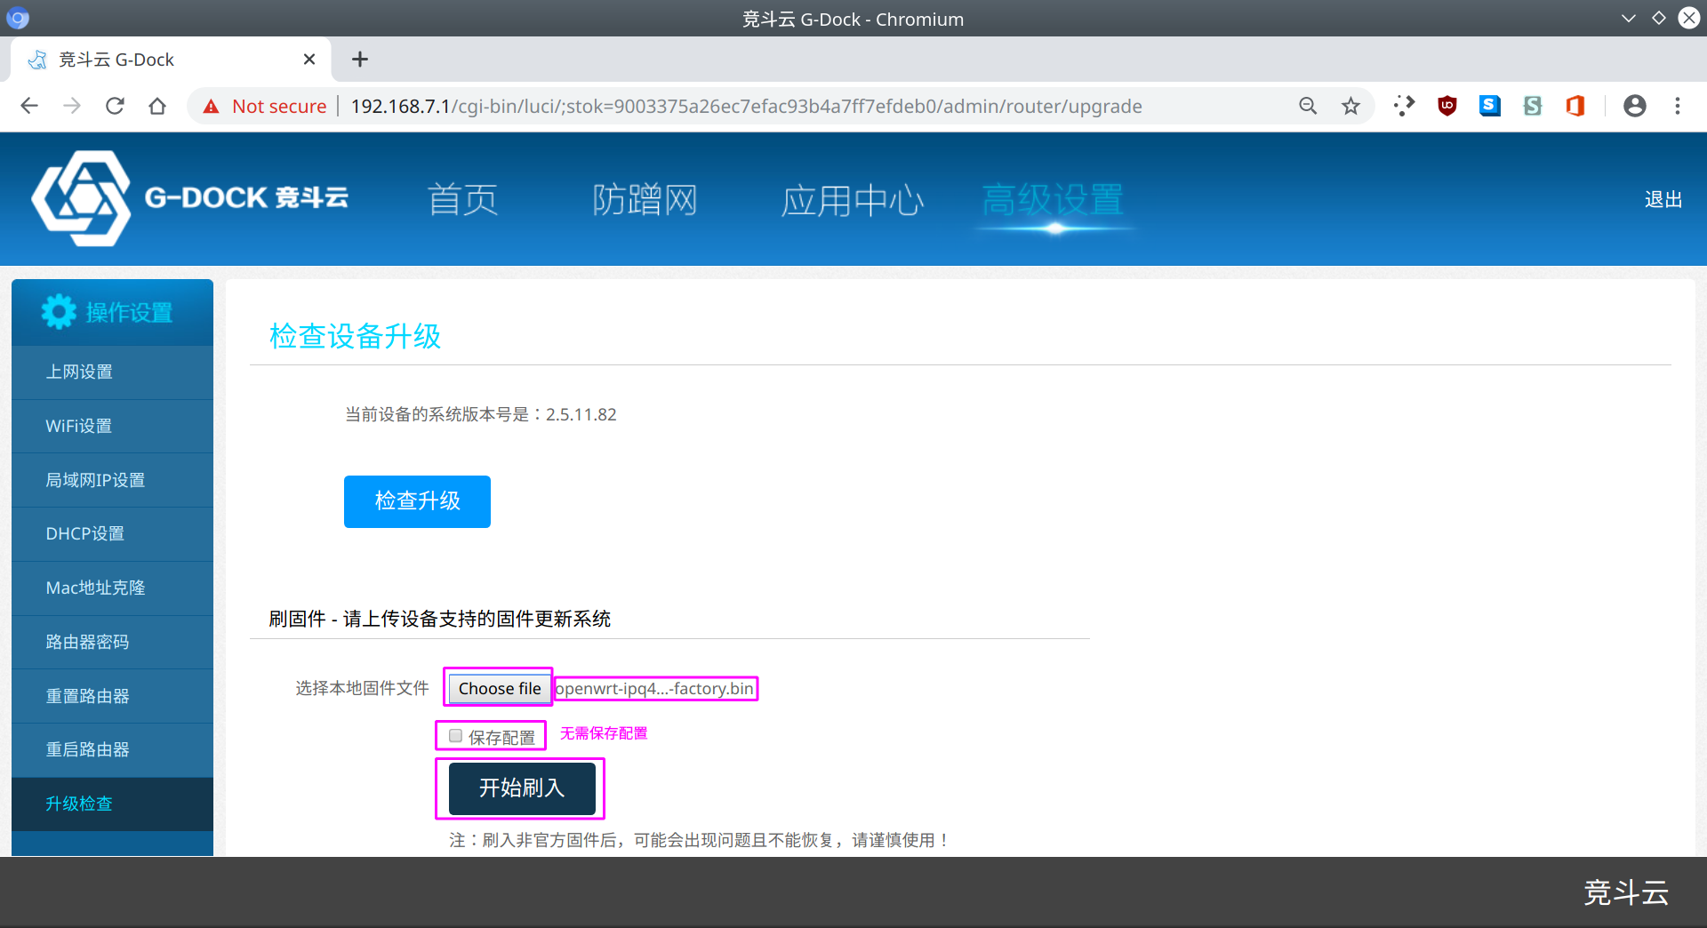Image resolution: width=1707 pixels, height=928 pixels.
Task: Click the zoom magnifier in address bar
Action: [x=1307, y=107]
